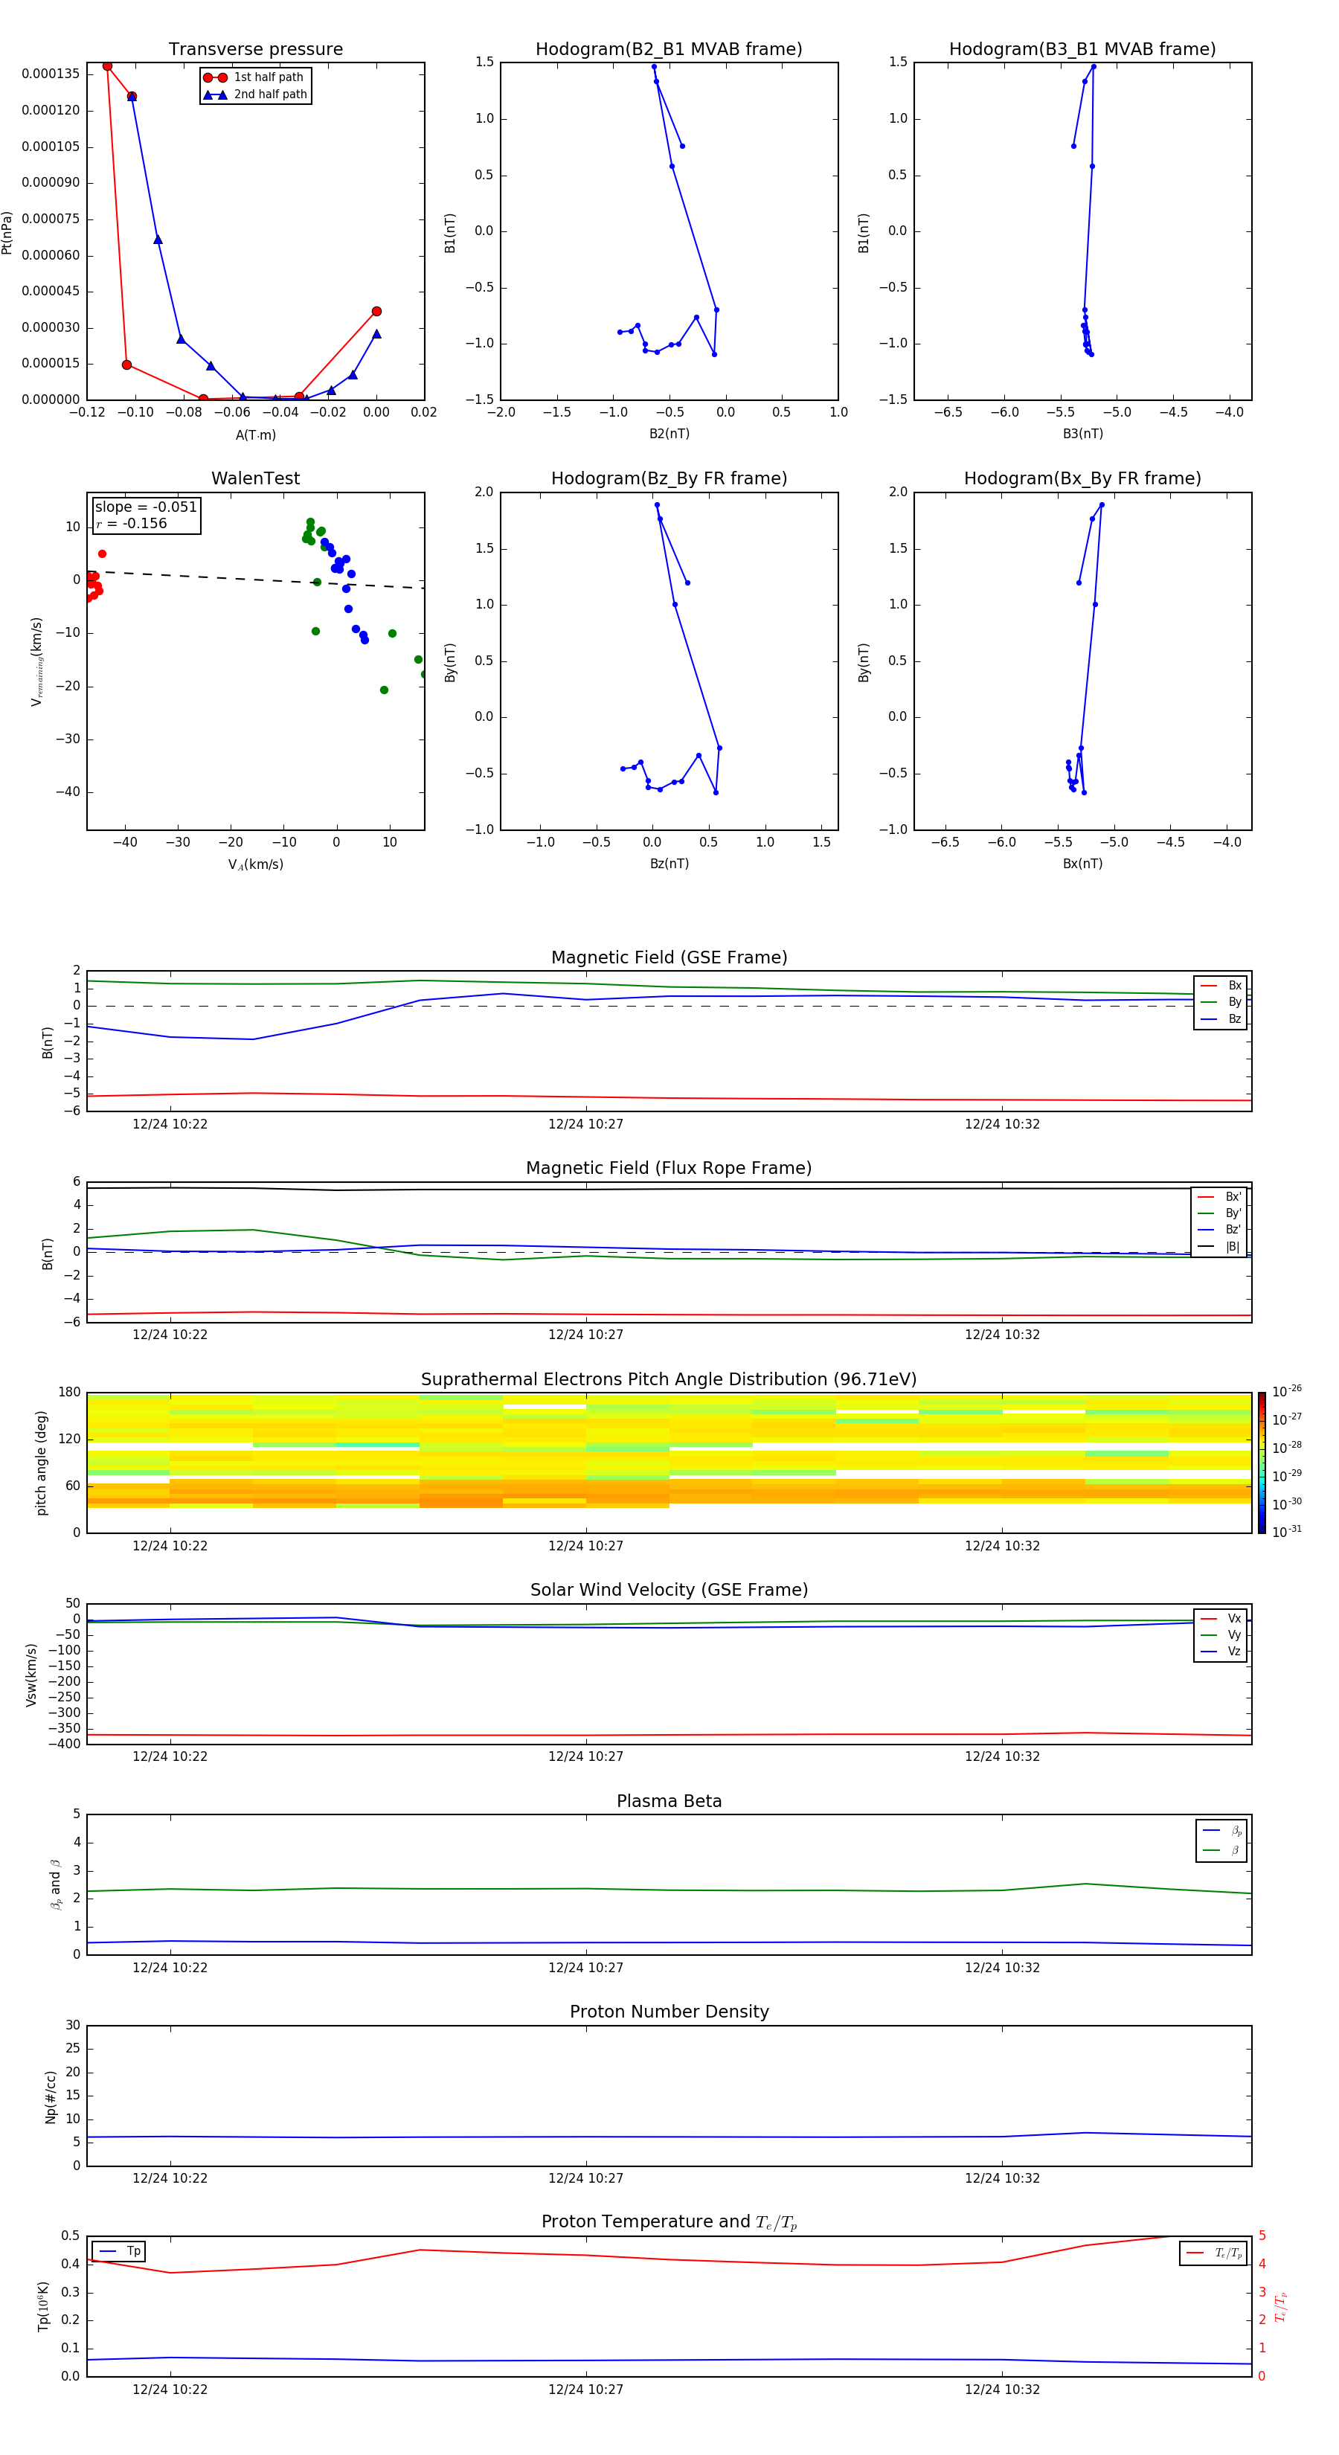Viewport: 1339px width, 2455px height.
Task: Click the 'Pt(nPa)' y-axis label
Action: pyautogui.click(x=7, y=233)
